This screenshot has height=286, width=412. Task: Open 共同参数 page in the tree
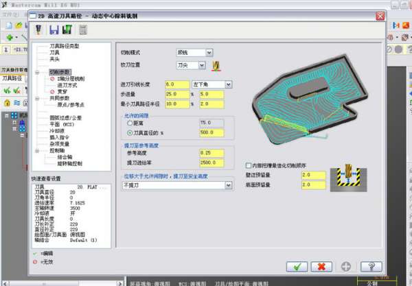[x=59, y=98]
